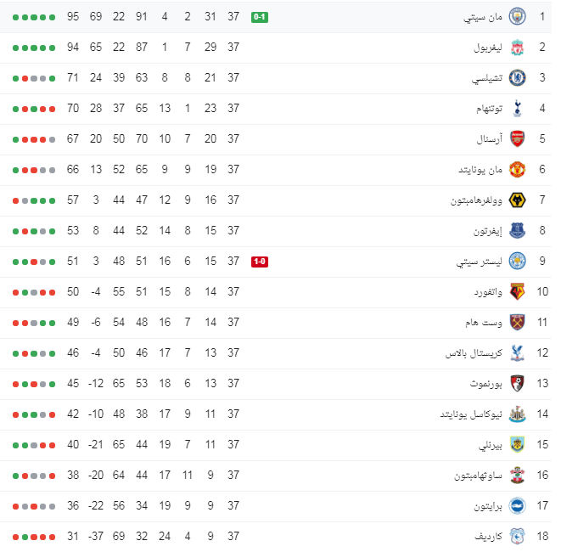The width and height of the screenshot is (567, 552).
Task: Click the Manchester United crest
Action: (x=517, y=170)
